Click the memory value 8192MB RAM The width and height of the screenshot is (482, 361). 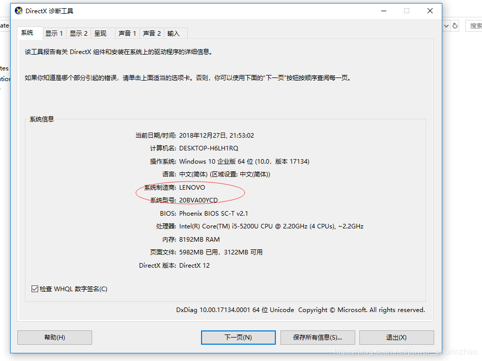(x=200, y=239)
